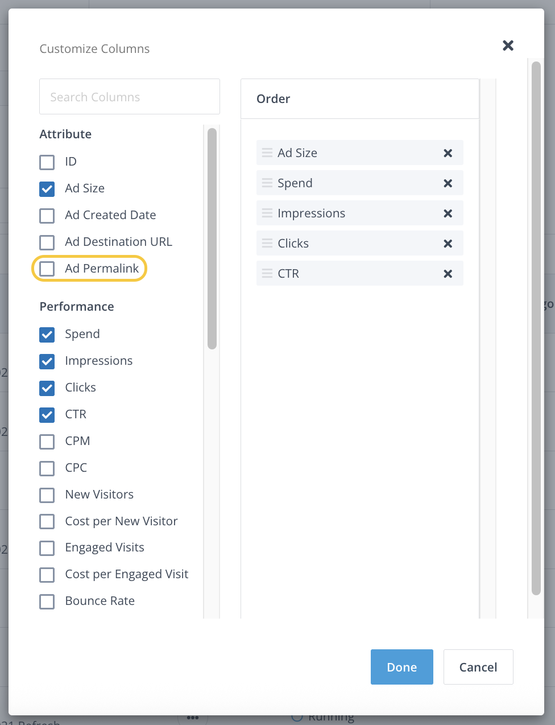This screenshot has width=555, height=725.
Task: Remove Impressions from the order list
Action: (x=448, y=213)
